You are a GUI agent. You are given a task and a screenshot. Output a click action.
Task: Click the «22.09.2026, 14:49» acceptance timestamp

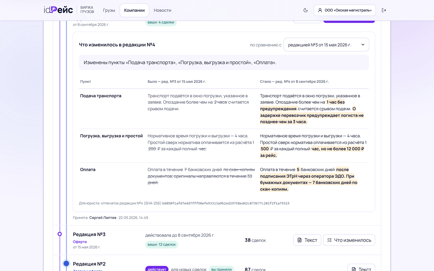[133, 218]
